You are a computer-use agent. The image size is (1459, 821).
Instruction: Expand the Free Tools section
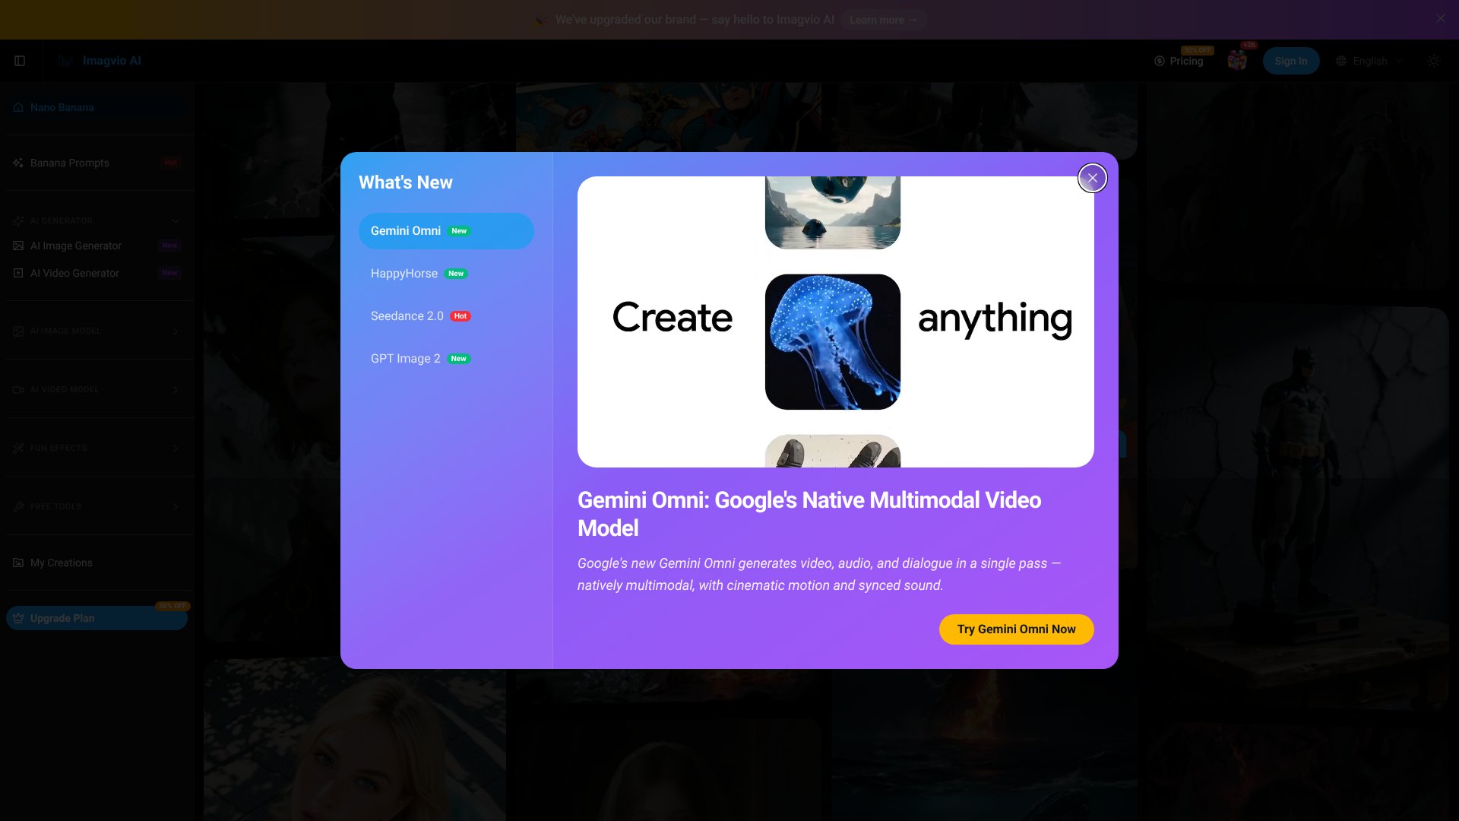click(x=97, y=506)
